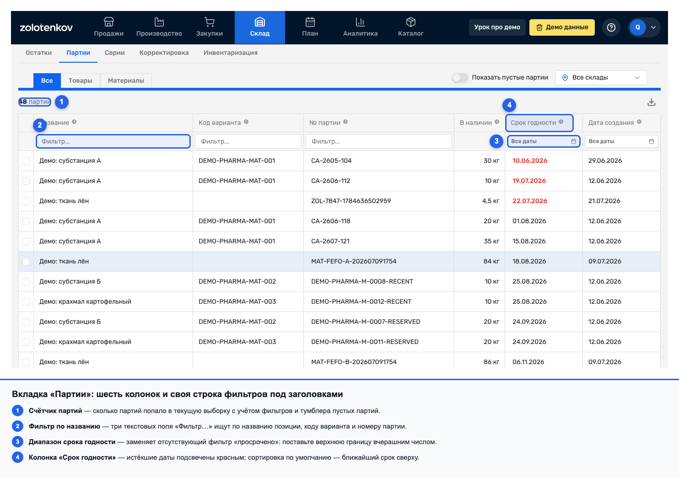Click info icon next to В наличии
The height and width of the screenshot is (478, 679).
tap(497, 122)
